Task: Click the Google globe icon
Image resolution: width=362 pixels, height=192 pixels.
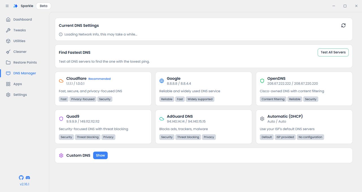Action: pos(162,81)
